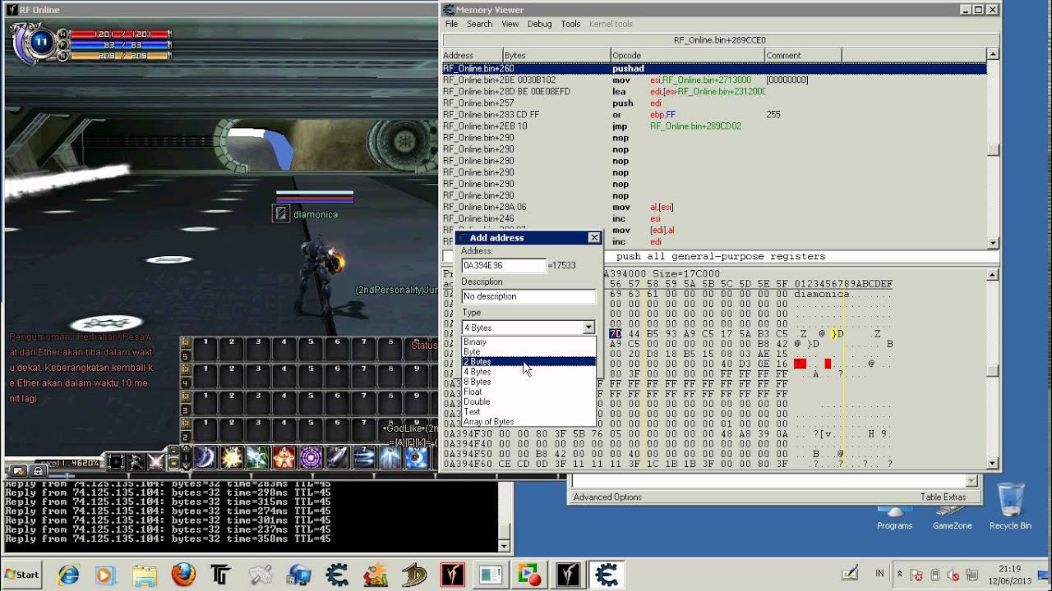The width and height of the screenshot is (1052, 591).
Task: Switch to active Cheat Engine taskbar button
Action: [x=607, y=575]
